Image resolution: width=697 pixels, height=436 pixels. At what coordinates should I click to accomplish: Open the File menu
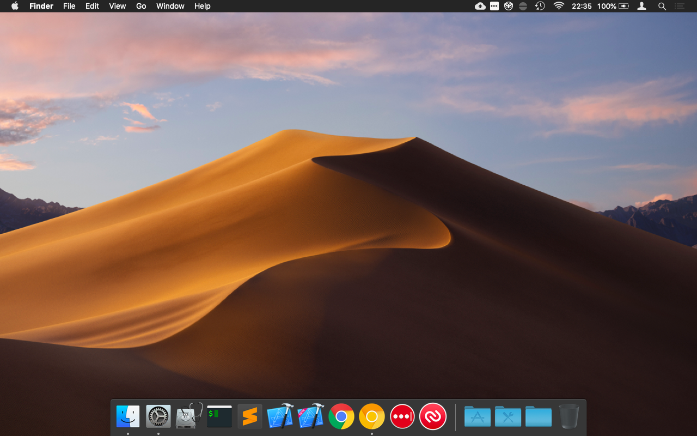69,6
